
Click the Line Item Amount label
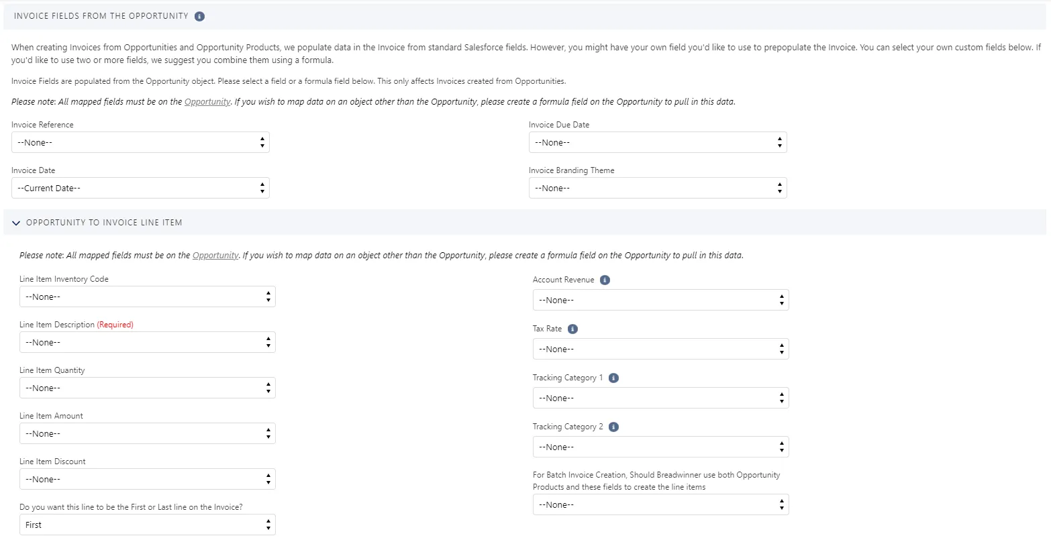(51, 416)
